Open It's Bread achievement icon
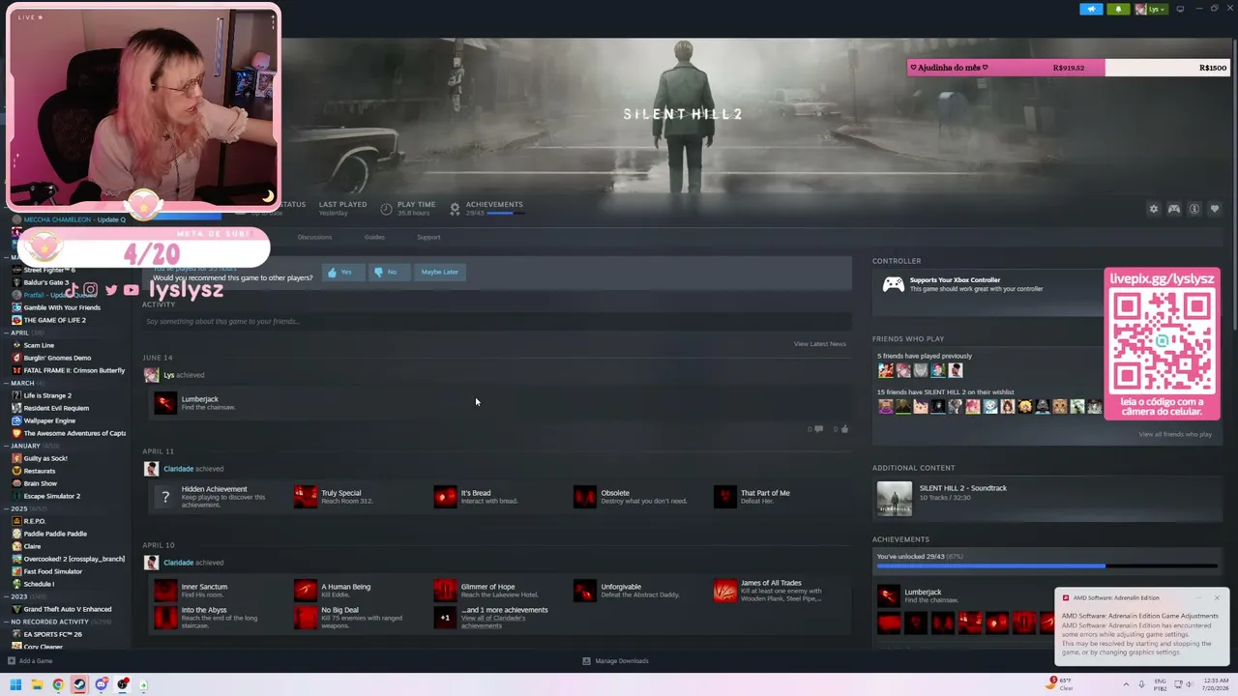Image resolution: width=1238 pixels, height=696 pixels. click(445, 496)
